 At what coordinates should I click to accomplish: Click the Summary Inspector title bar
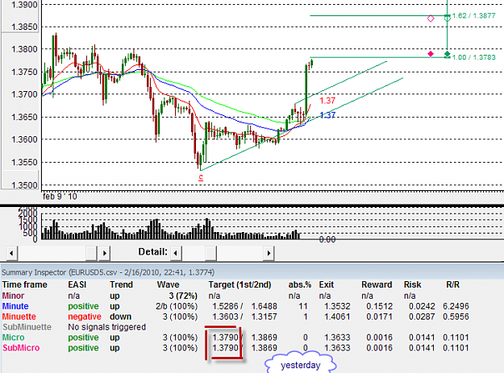pyautogui.click(x=252, y=272)
